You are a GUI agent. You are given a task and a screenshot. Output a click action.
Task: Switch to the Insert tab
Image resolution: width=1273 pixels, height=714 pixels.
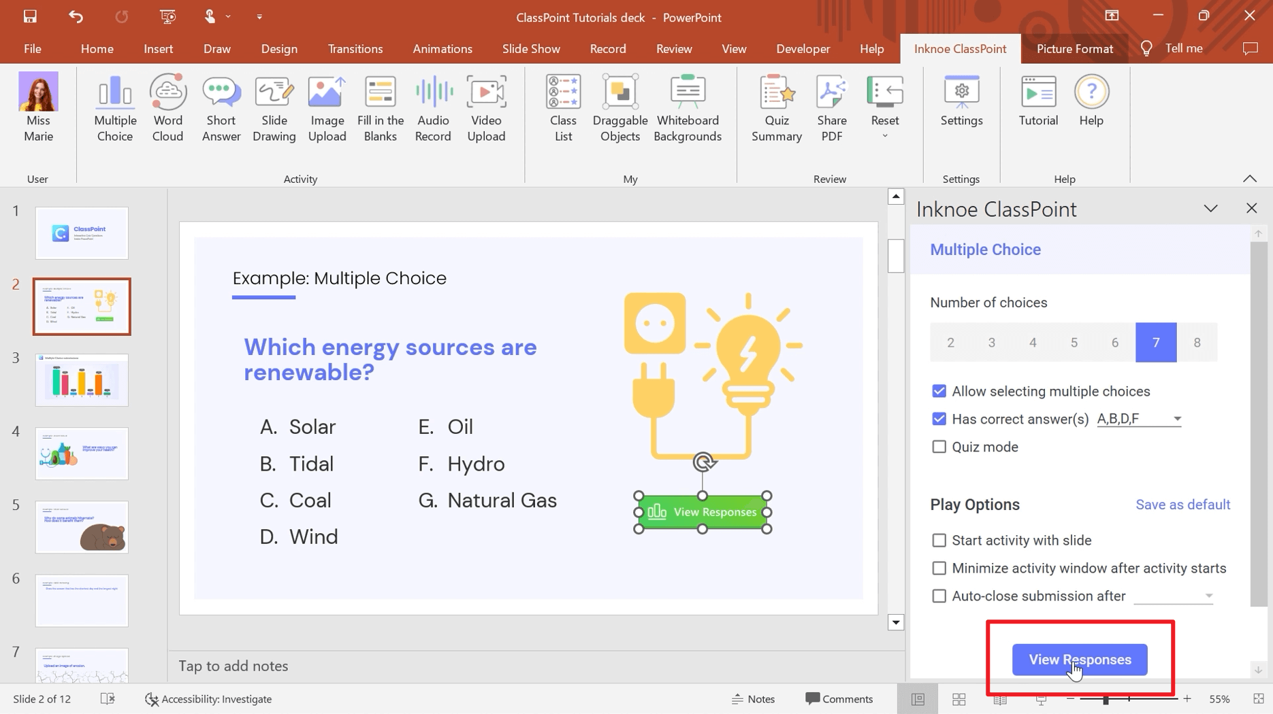coord(158,49)
